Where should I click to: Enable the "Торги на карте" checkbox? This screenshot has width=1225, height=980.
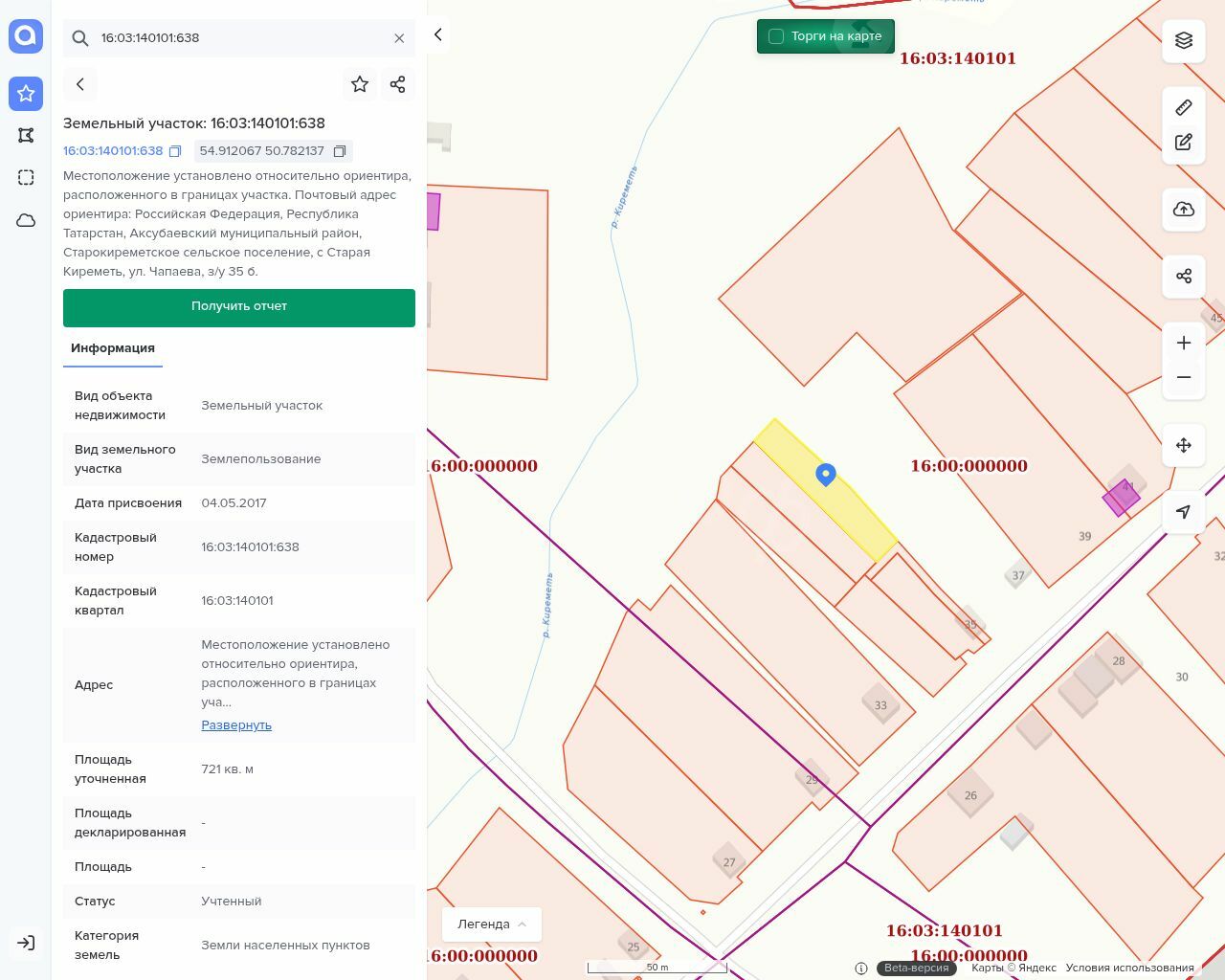pyautogui.click(x=776, y=36)
